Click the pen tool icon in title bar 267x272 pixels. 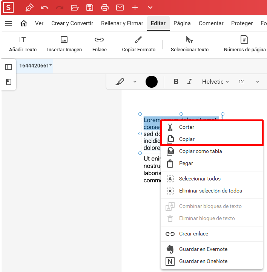[29, 8]
